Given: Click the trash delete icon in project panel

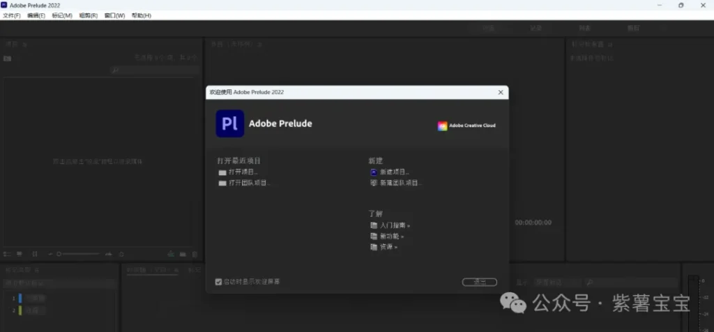Looking at the screenshot, I should coord(195,254).
